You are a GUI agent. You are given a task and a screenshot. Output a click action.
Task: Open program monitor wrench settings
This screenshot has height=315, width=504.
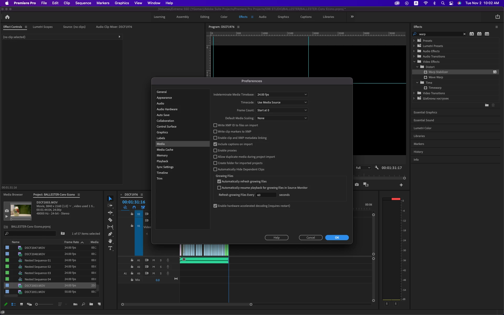tap(377, 168)
